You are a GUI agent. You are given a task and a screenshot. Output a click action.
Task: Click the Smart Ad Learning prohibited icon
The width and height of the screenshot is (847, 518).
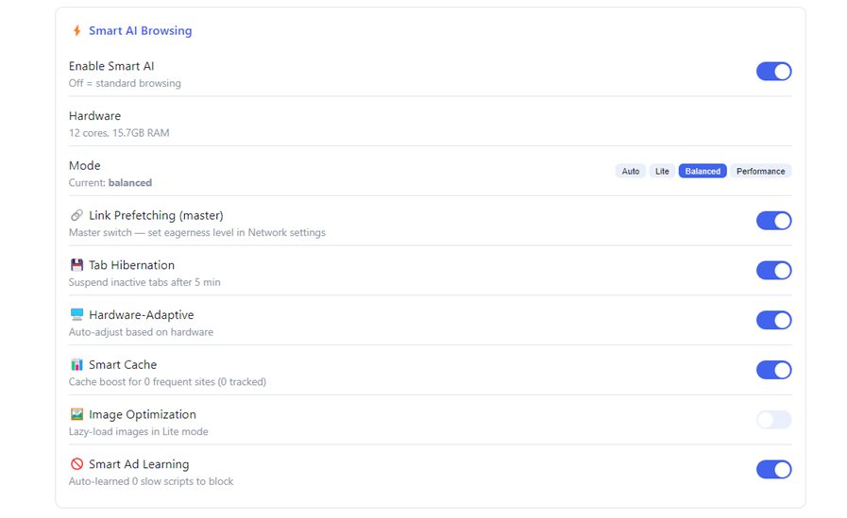point(76,464)
